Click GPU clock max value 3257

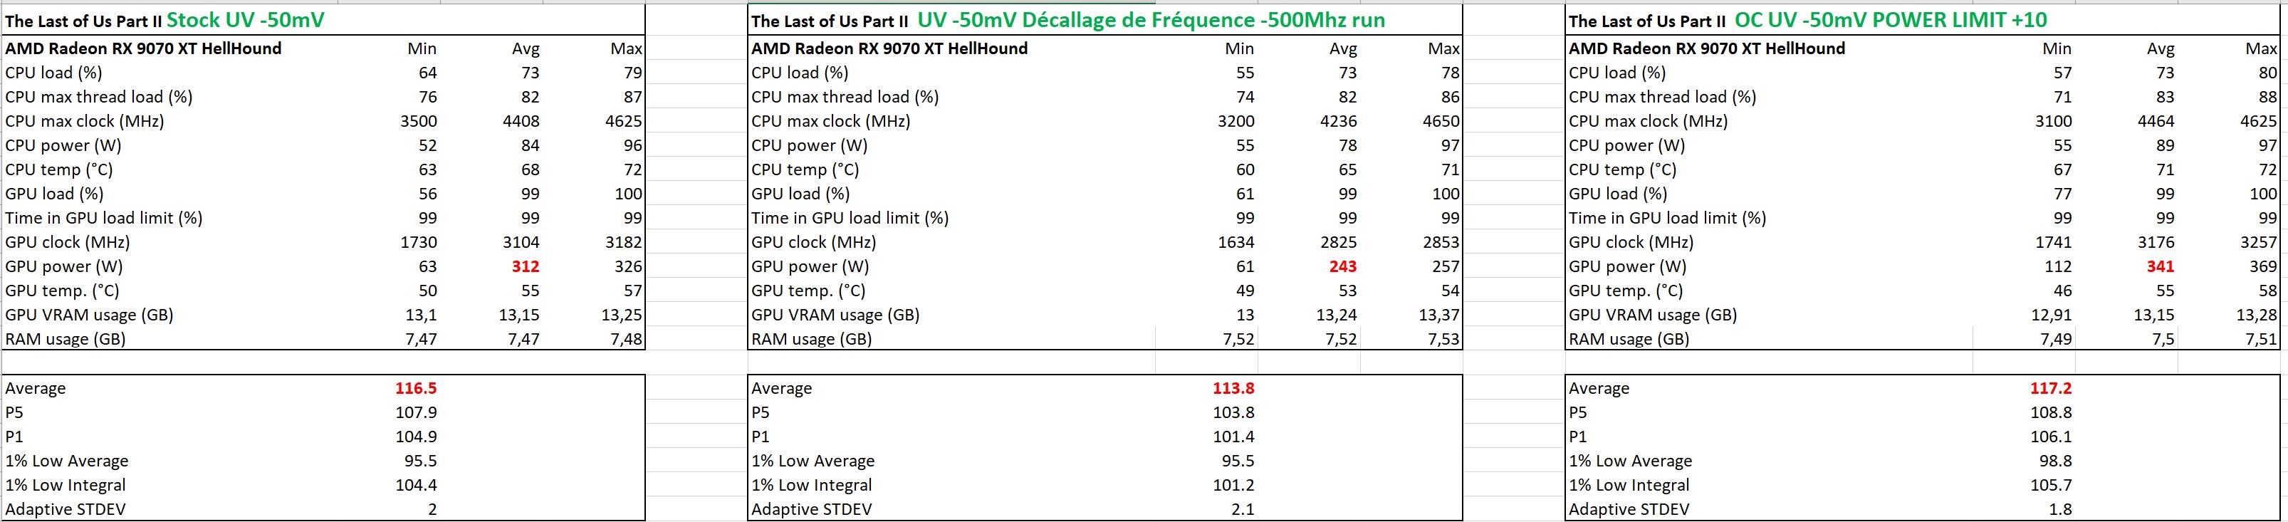(x=2259, y=242)
